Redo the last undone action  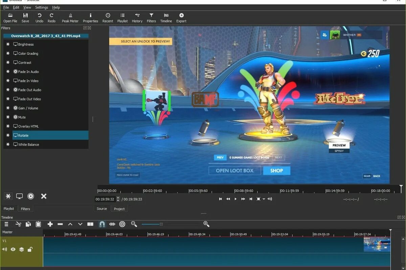click(51, 18)
